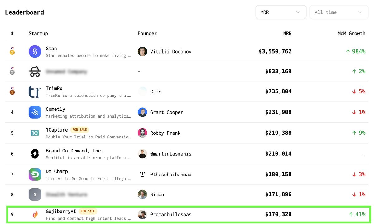374x224 pixels.
Task: Click the Founder column header
Action: (147, 33)
